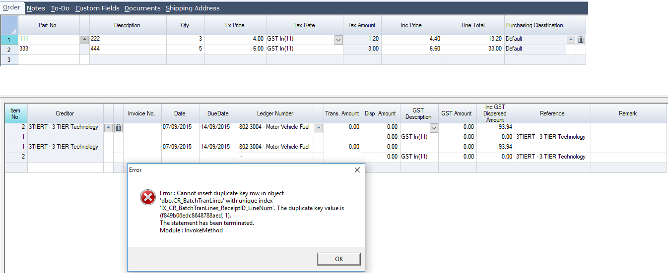Open Ledger Number lookup for Motor Vehicle Fuel
The image size is (668, 273).
coord(319,128)
